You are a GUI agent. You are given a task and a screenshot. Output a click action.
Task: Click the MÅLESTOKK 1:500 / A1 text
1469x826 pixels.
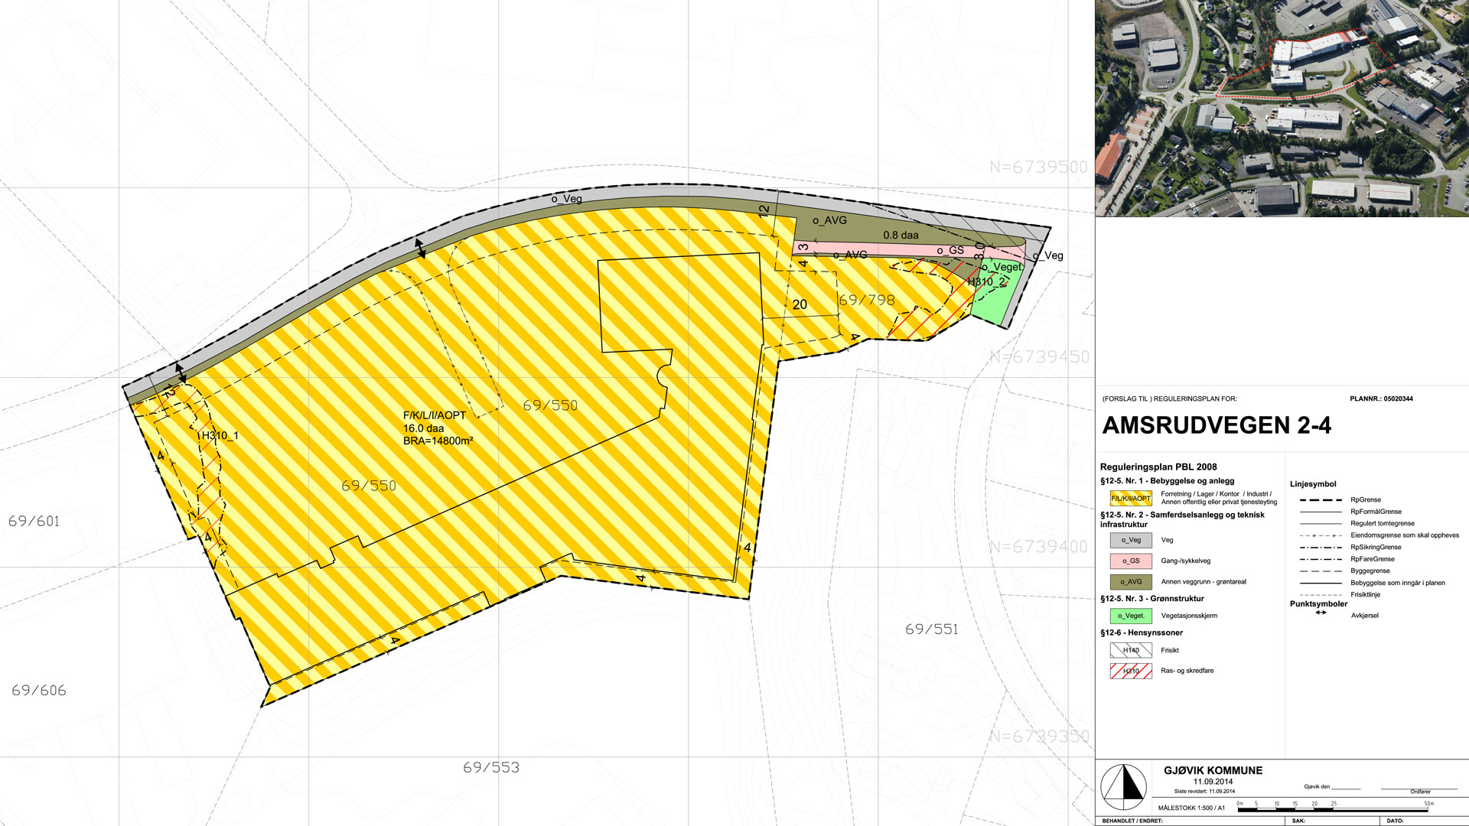click(x=1191, y=808)
